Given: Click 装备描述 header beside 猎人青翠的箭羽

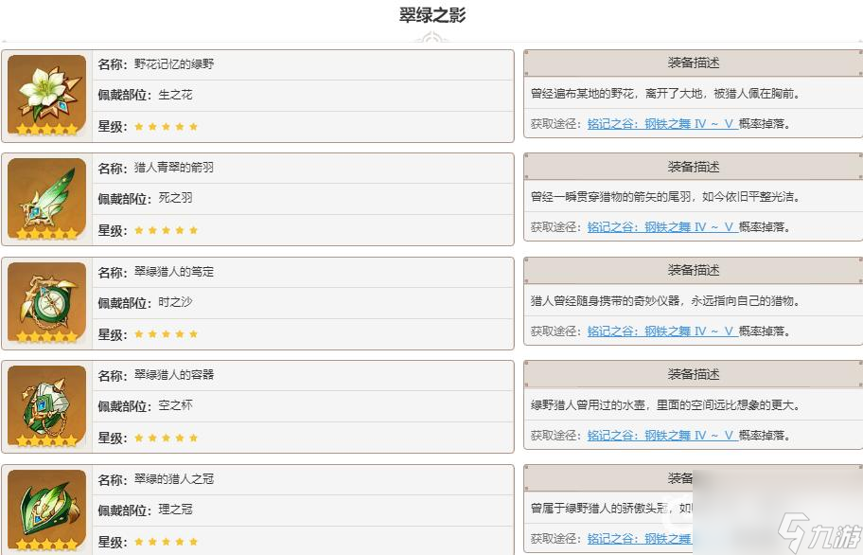Looking at the screenshot, I should click(x=694, y=167).
